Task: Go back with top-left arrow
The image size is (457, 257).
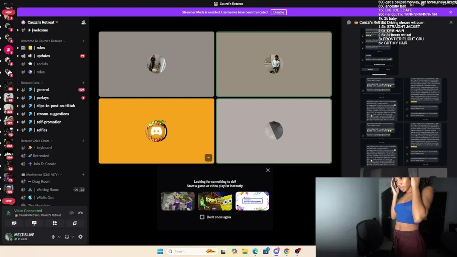Action: 5,4
